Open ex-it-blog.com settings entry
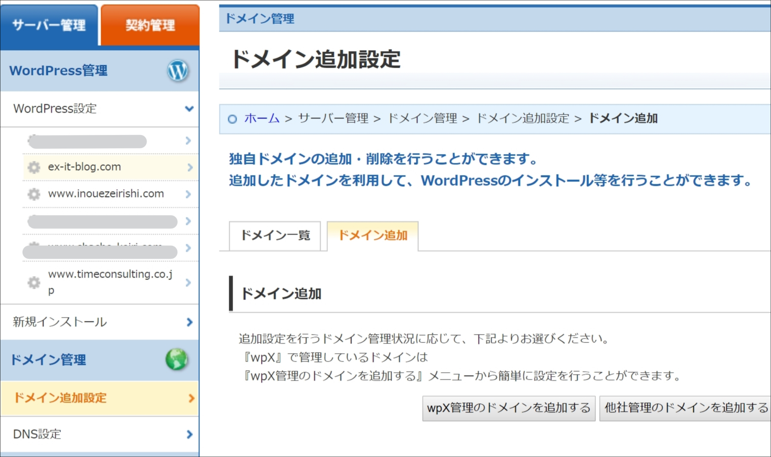 [x=111, y=167]
